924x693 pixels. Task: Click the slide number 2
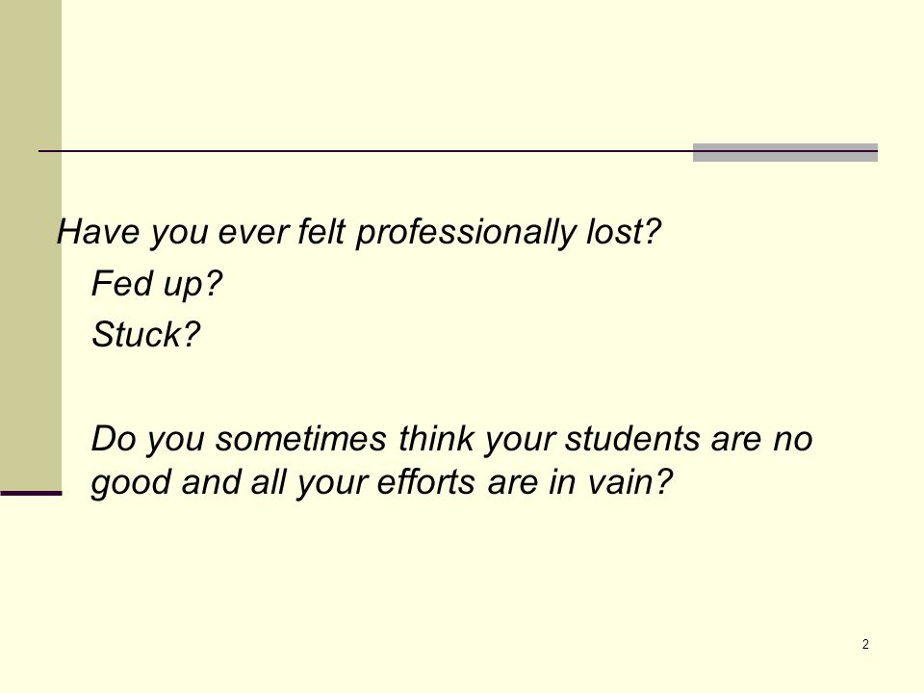coord(865,644)
